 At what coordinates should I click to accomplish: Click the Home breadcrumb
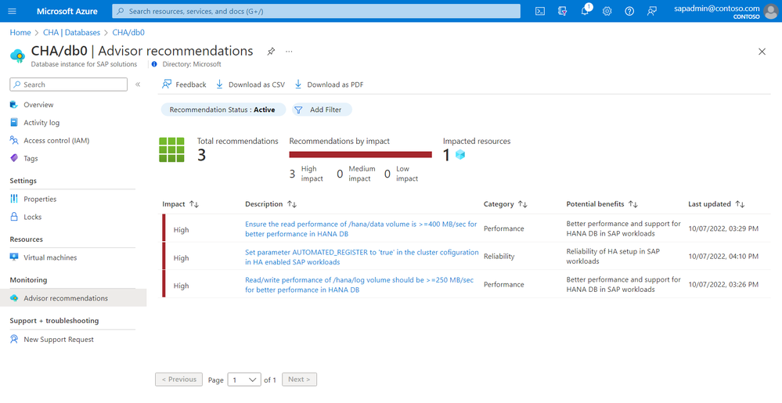[x=20, y=32]
